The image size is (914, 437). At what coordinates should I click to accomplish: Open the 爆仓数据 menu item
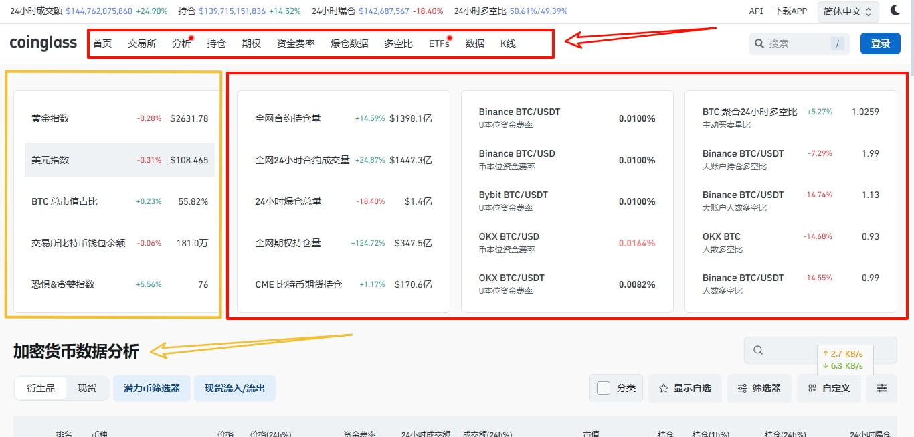click(x=348, y=43)
